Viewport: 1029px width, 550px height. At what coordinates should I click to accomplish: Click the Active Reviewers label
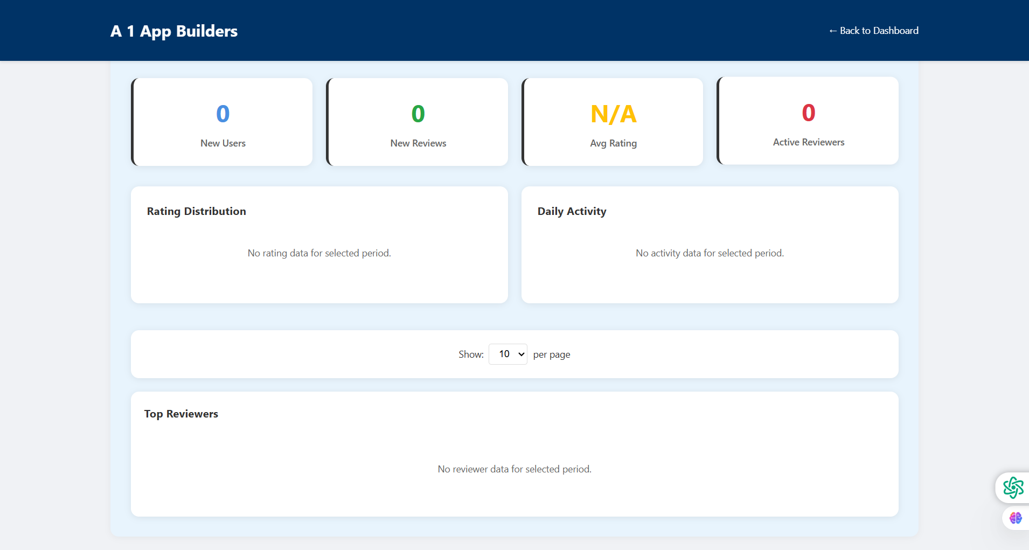808,142
